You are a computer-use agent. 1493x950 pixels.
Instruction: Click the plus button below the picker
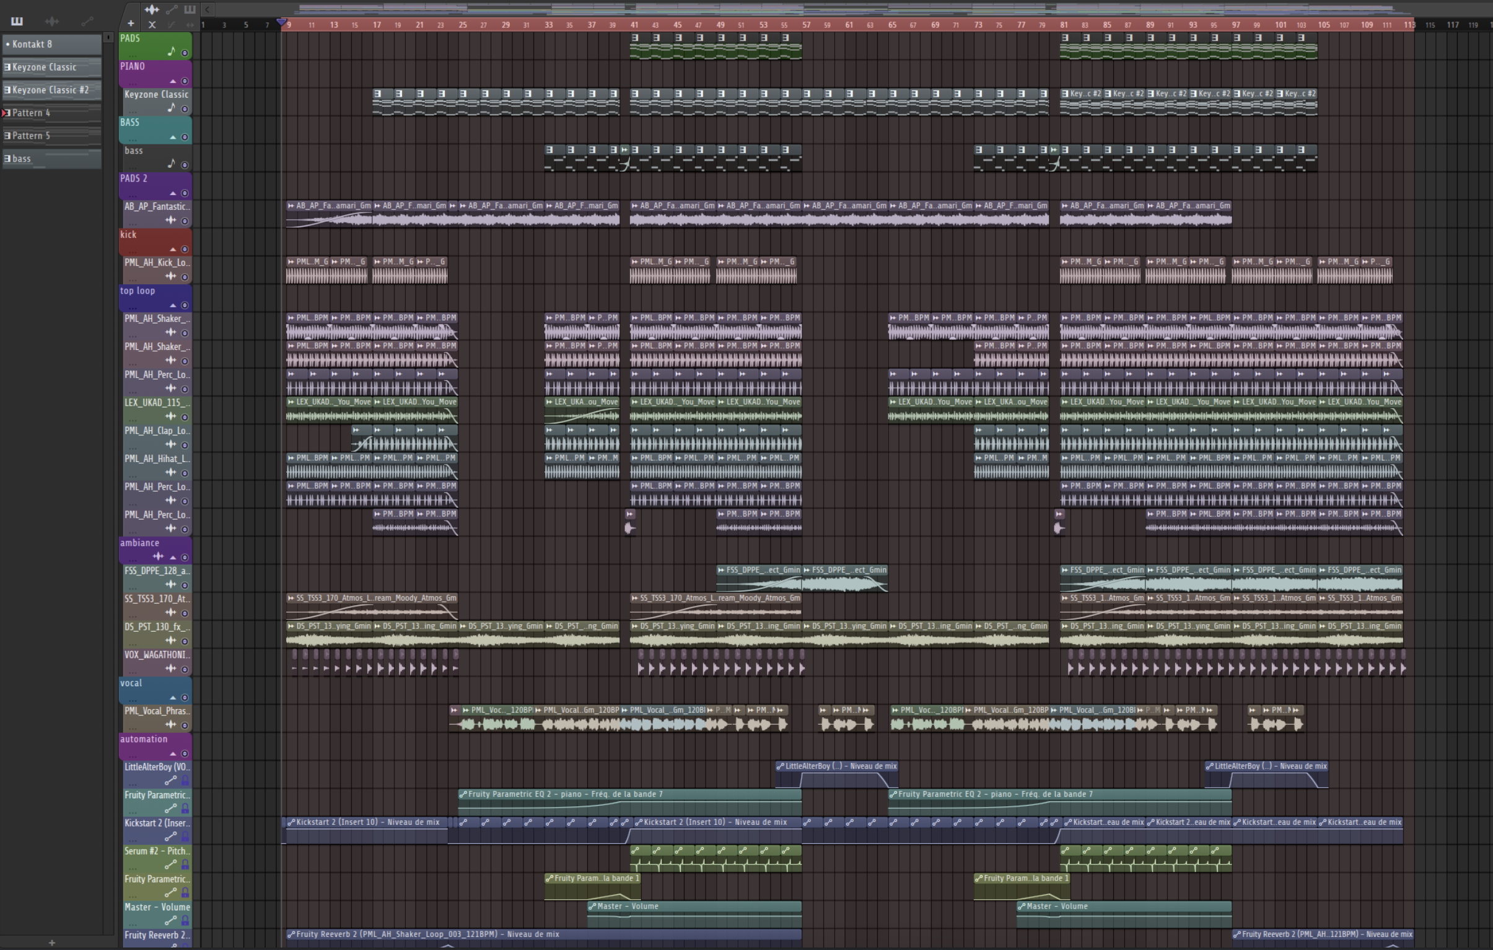(x=52, y=943)
